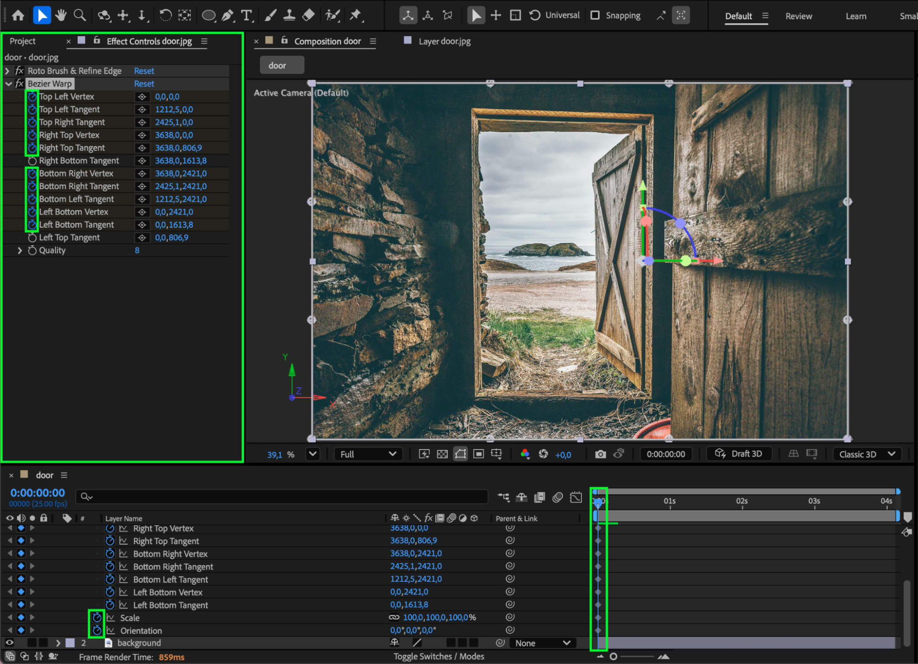Select the Puppet Pin tool

click(x=355, y=16)
